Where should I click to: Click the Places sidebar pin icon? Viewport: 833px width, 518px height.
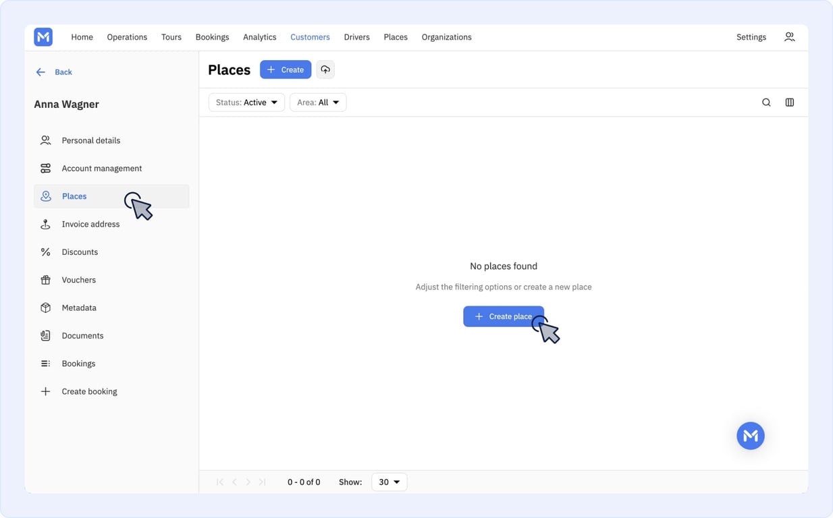[45, 196]
